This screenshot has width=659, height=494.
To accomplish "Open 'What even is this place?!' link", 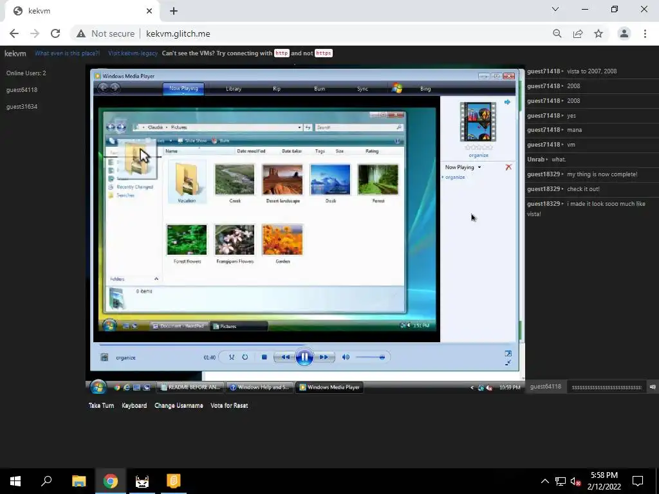I will click(x=67, y=53).
